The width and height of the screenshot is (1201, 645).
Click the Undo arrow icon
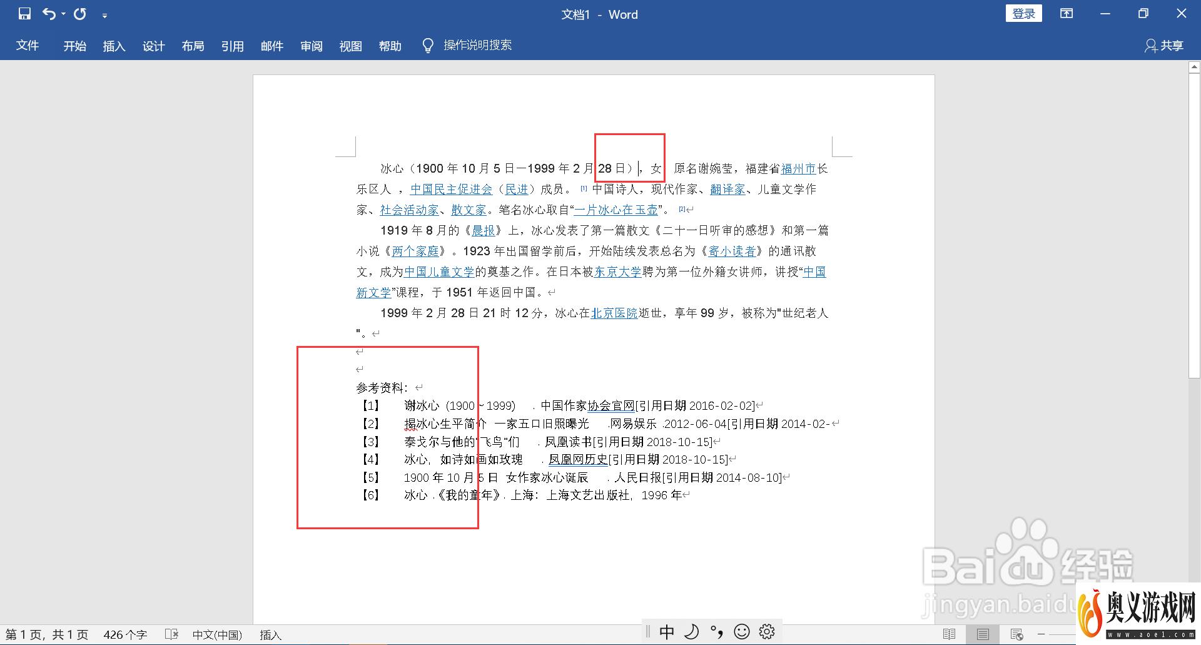point(49,14)
